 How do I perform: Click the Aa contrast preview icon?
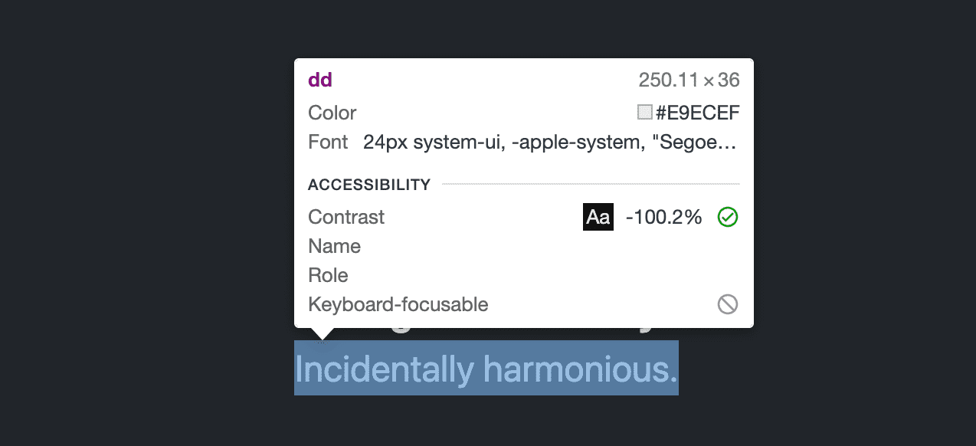pyautogui.click(x=598, y=217)
